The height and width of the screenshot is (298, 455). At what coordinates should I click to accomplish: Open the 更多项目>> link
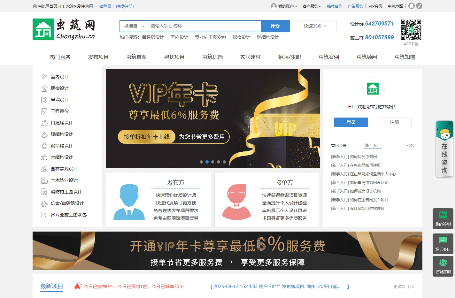(x=404, y=287)
